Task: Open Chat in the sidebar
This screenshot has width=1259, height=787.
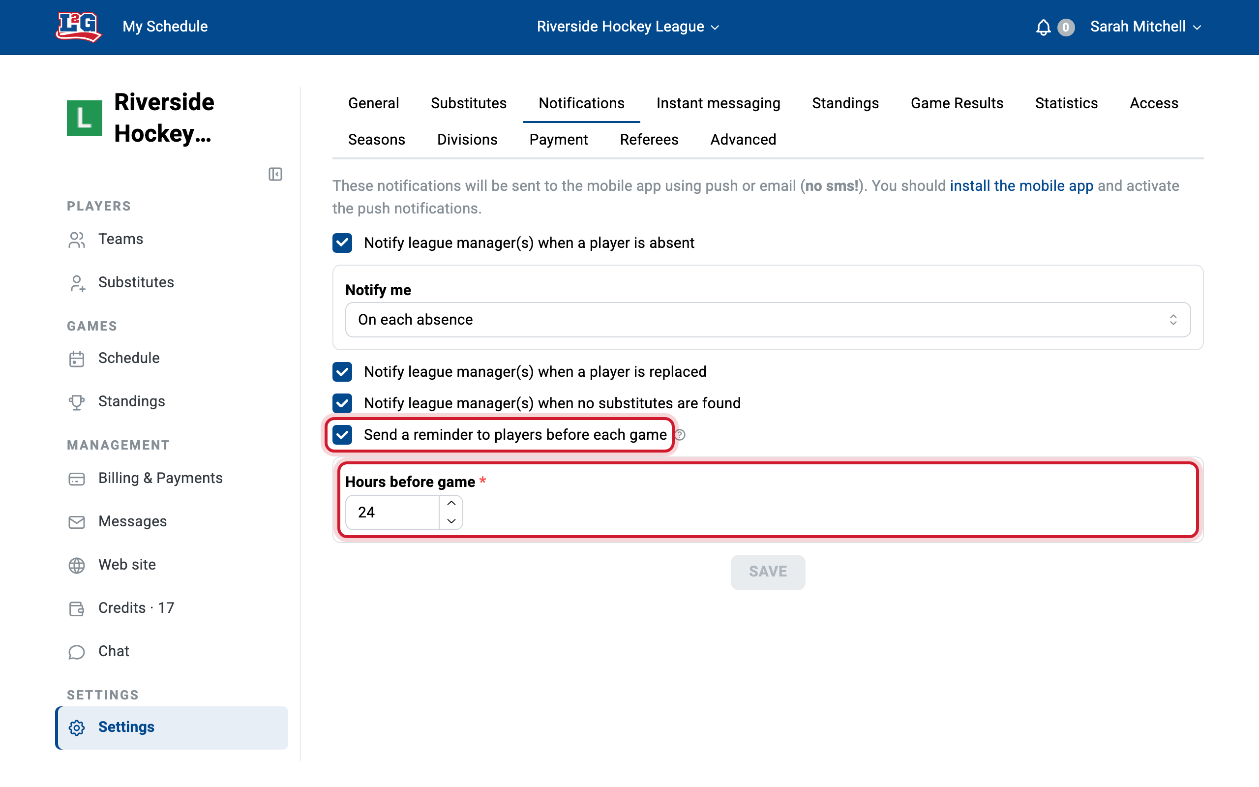Action: coord(172,652)
